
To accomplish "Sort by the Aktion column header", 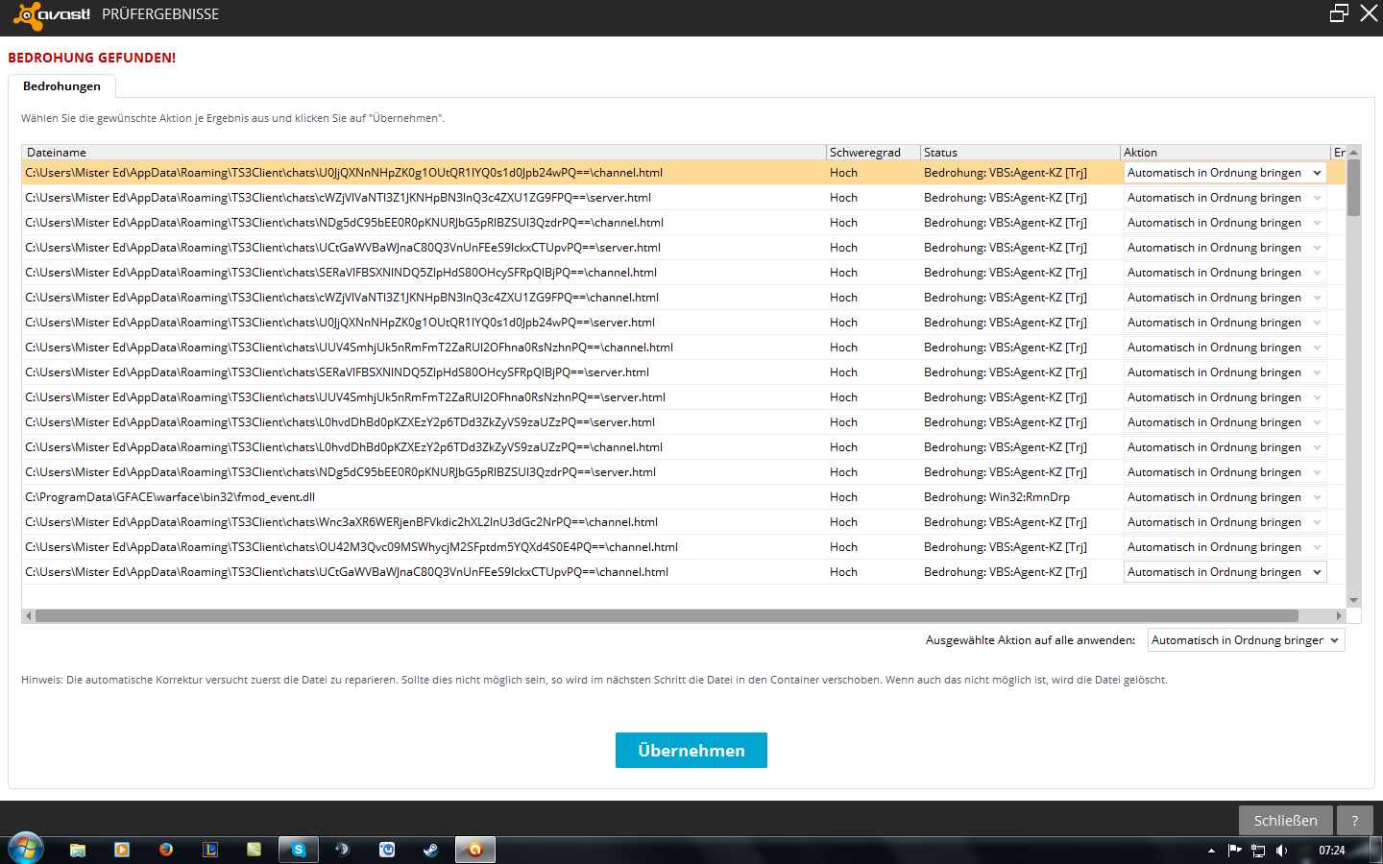I will (x=1225, y=152).
